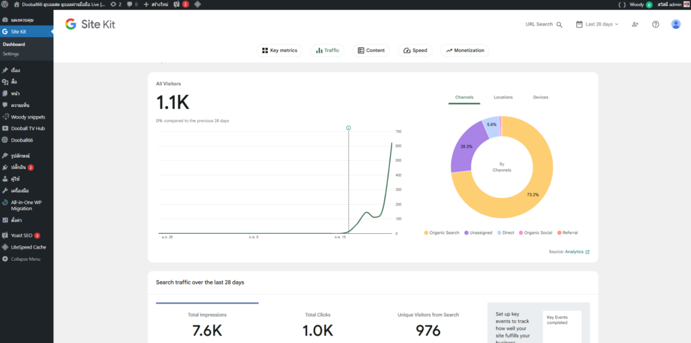Jump to the Key metrics section
The image size is (691, 343).
click(x=280, y=51)
